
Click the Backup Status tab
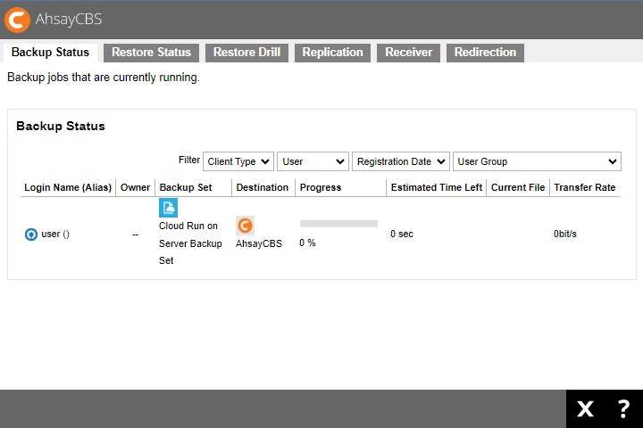[50, 53]
